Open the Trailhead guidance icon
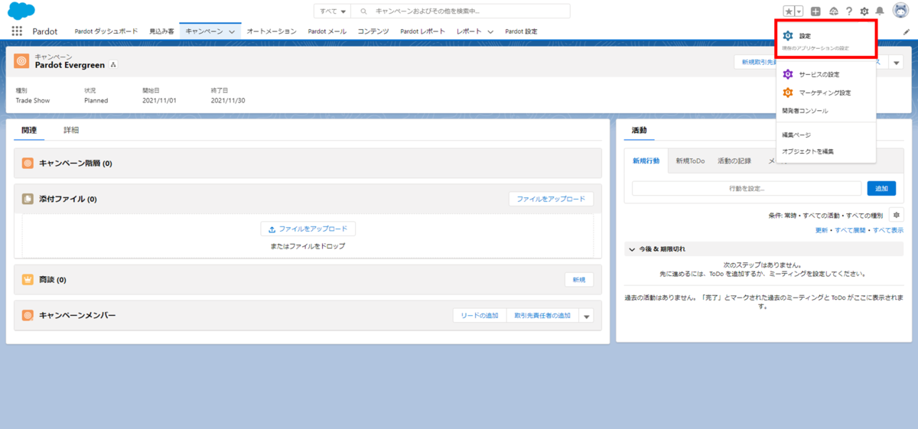Image resolution: width=918 pixels, height=429 pixels. pos(834,11)
